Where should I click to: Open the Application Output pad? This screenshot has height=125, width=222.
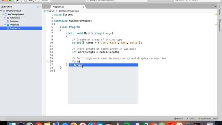pos(208,118)
